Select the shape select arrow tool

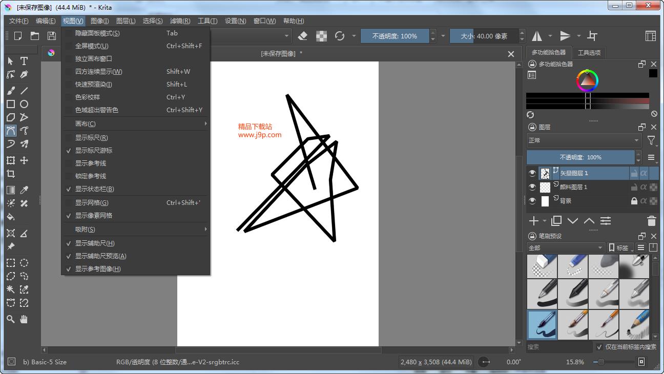pyautogui.click(x=11, y=61)
